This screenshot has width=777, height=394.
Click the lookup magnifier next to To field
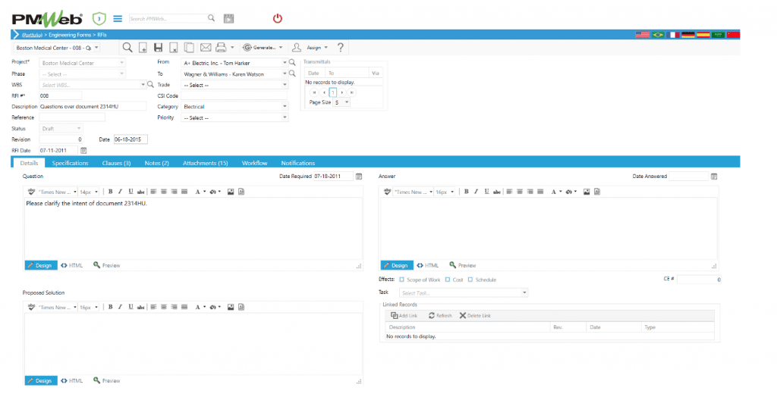(292, 73)
